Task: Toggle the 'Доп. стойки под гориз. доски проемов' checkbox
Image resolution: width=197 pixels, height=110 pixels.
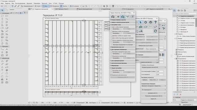Action: pyautogui.click(x=111, y=38)
